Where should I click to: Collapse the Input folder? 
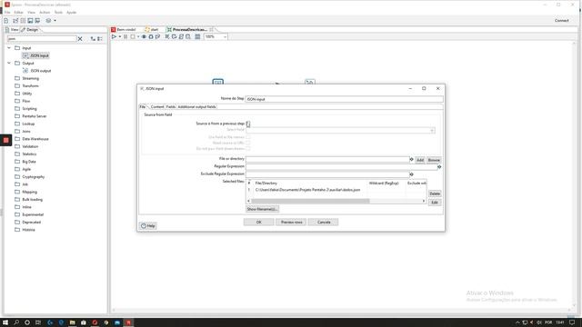pos(9,48)
